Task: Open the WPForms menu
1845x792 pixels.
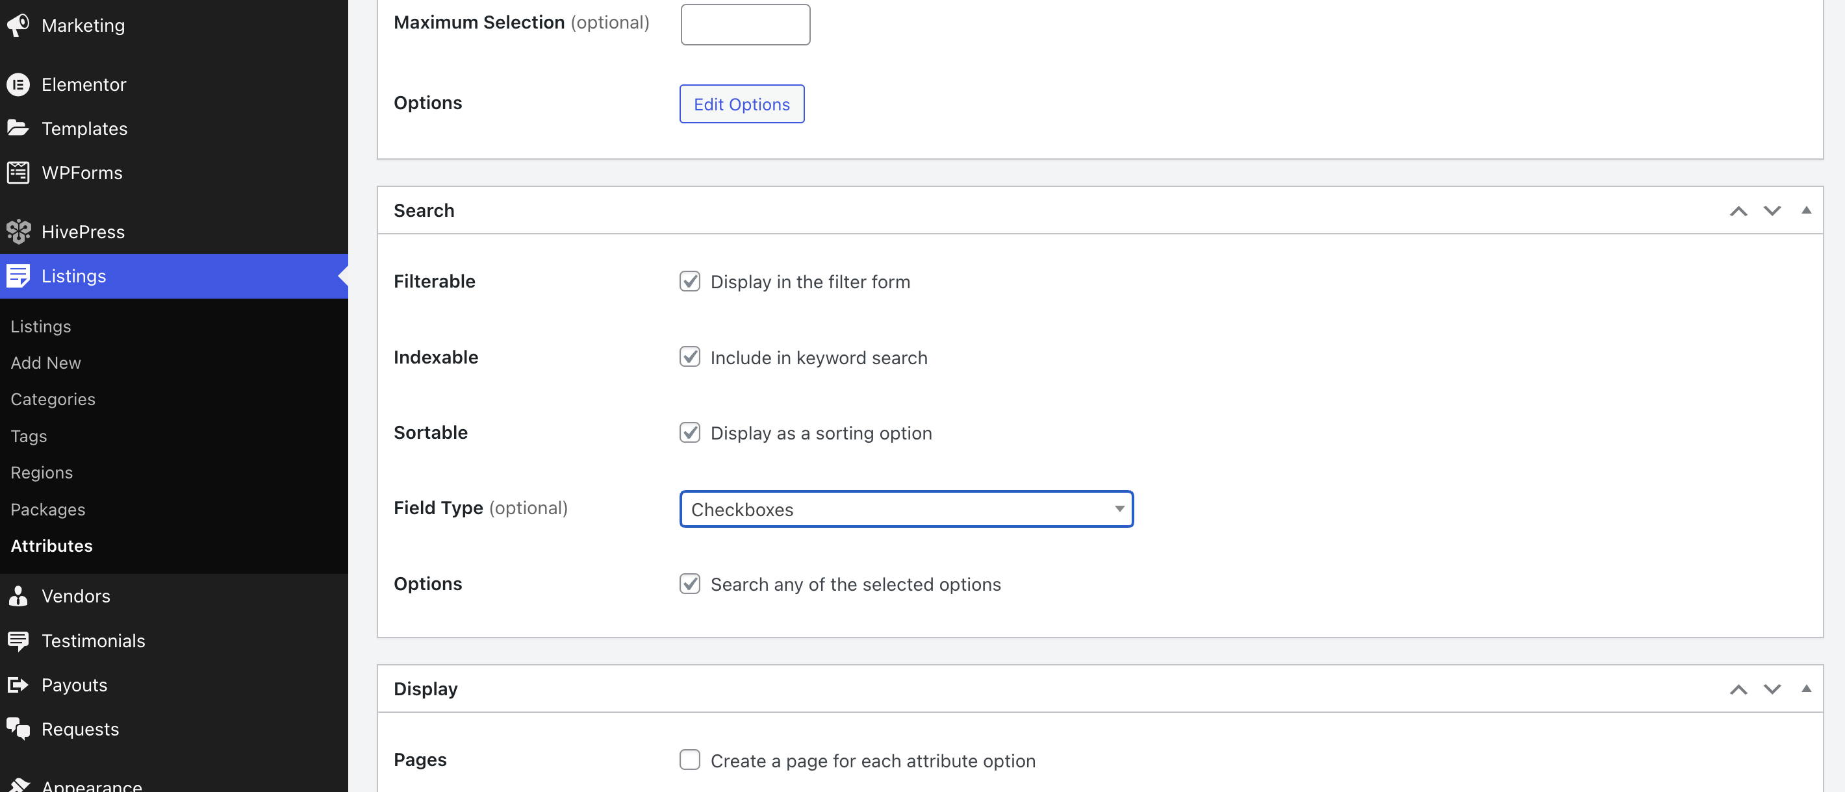Action: [82, 173]
